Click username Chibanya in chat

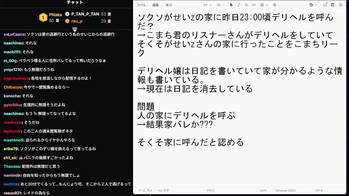pos(13,87)
